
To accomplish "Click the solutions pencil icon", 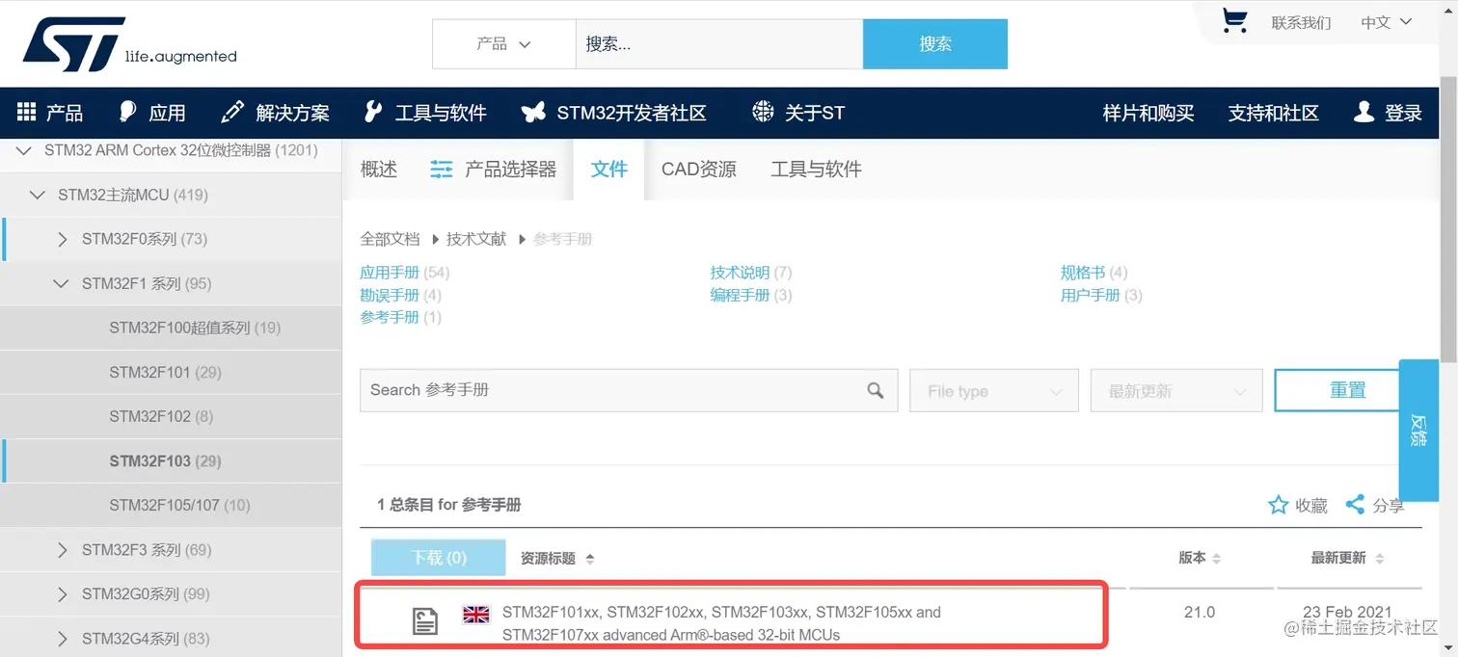I will [231, 112].
